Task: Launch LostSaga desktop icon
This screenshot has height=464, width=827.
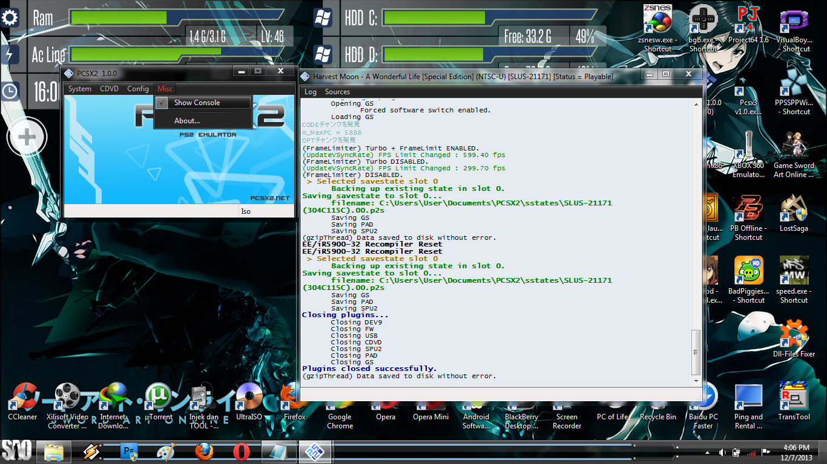Action: pos(794,213)
